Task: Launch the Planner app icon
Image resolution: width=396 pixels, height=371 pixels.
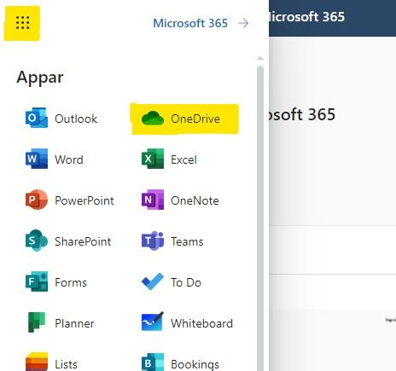Action: click(37, 322)
